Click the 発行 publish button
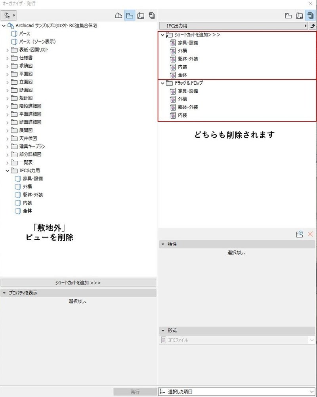This screenshot has height=397, width=317. pyautogui.click(x=135, y=392)
